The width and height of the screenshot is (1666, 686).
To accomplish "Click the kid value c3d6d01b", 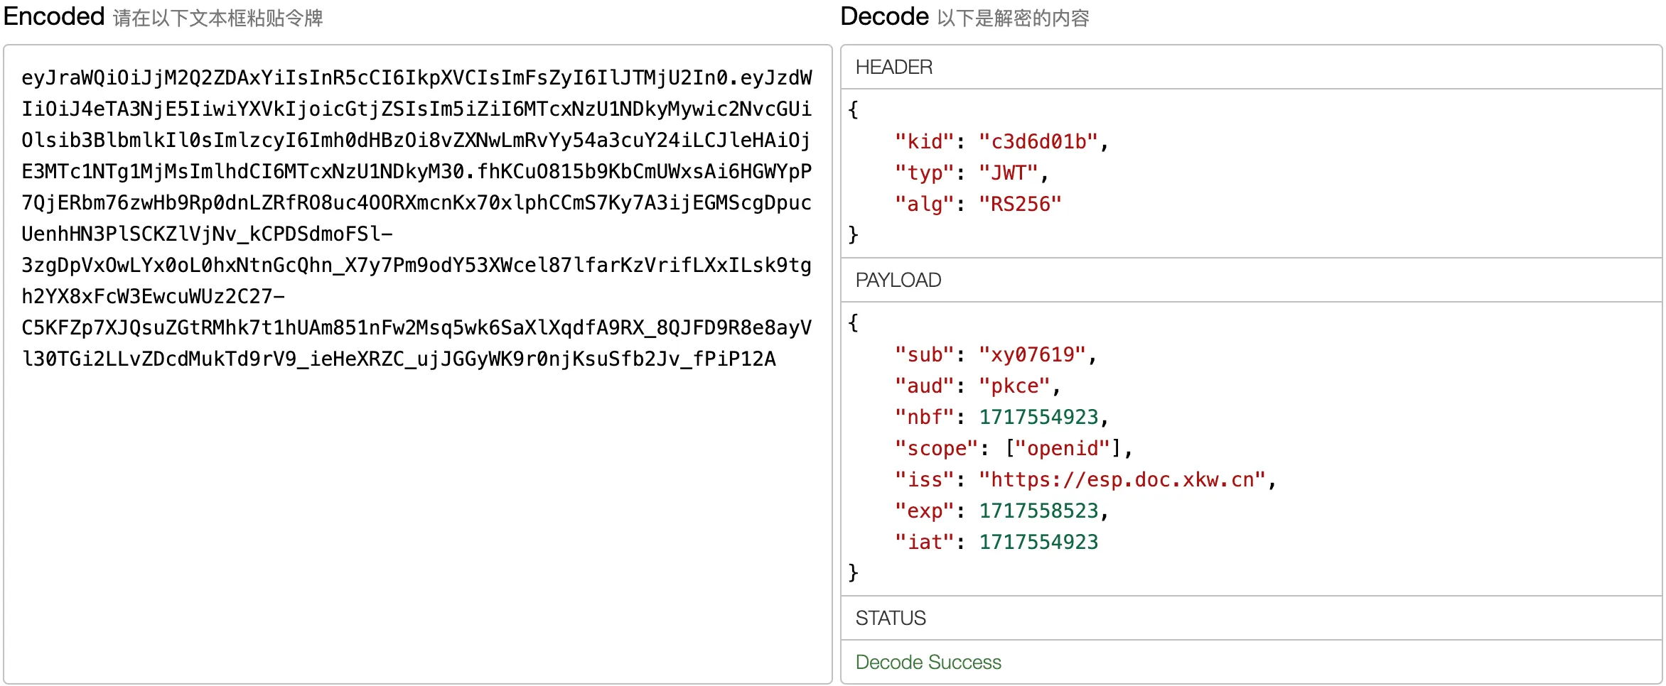I will [1038, 142].
